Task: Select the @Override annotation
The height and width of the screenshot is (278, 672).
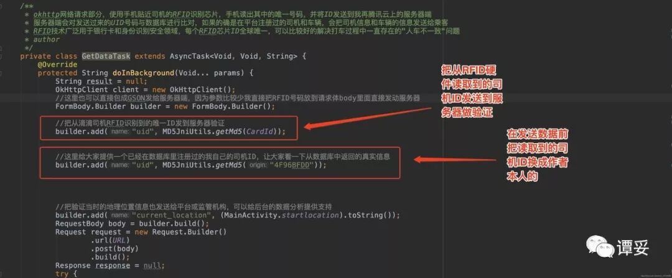Action: 57,65
